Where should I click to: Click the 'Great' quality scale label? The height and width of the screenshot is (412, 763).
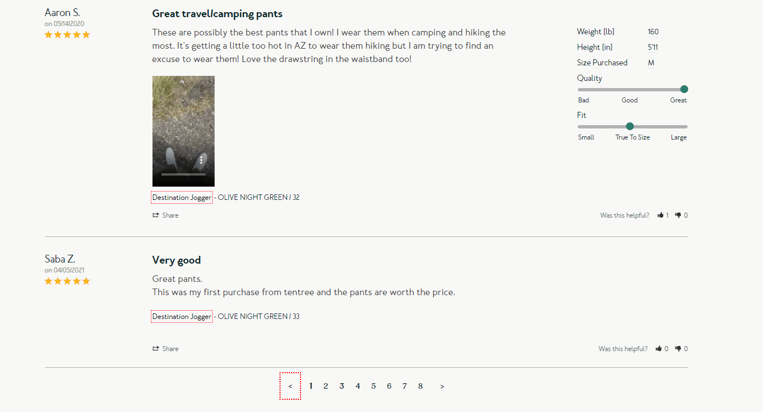(678, 100)
